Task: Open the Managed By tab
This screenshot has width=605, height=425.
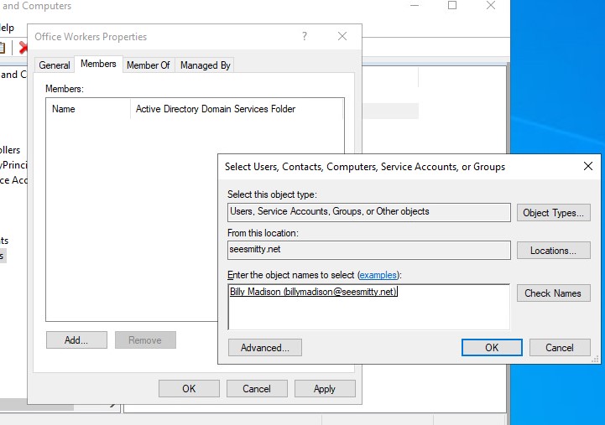Action: (x=205, y=65)
